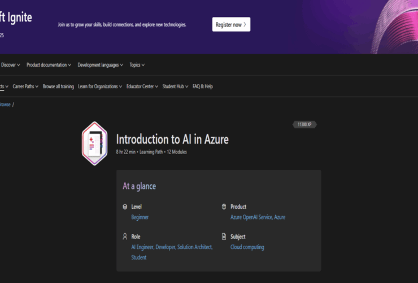Expand the Product documentation menu

(x=49, y=65)
